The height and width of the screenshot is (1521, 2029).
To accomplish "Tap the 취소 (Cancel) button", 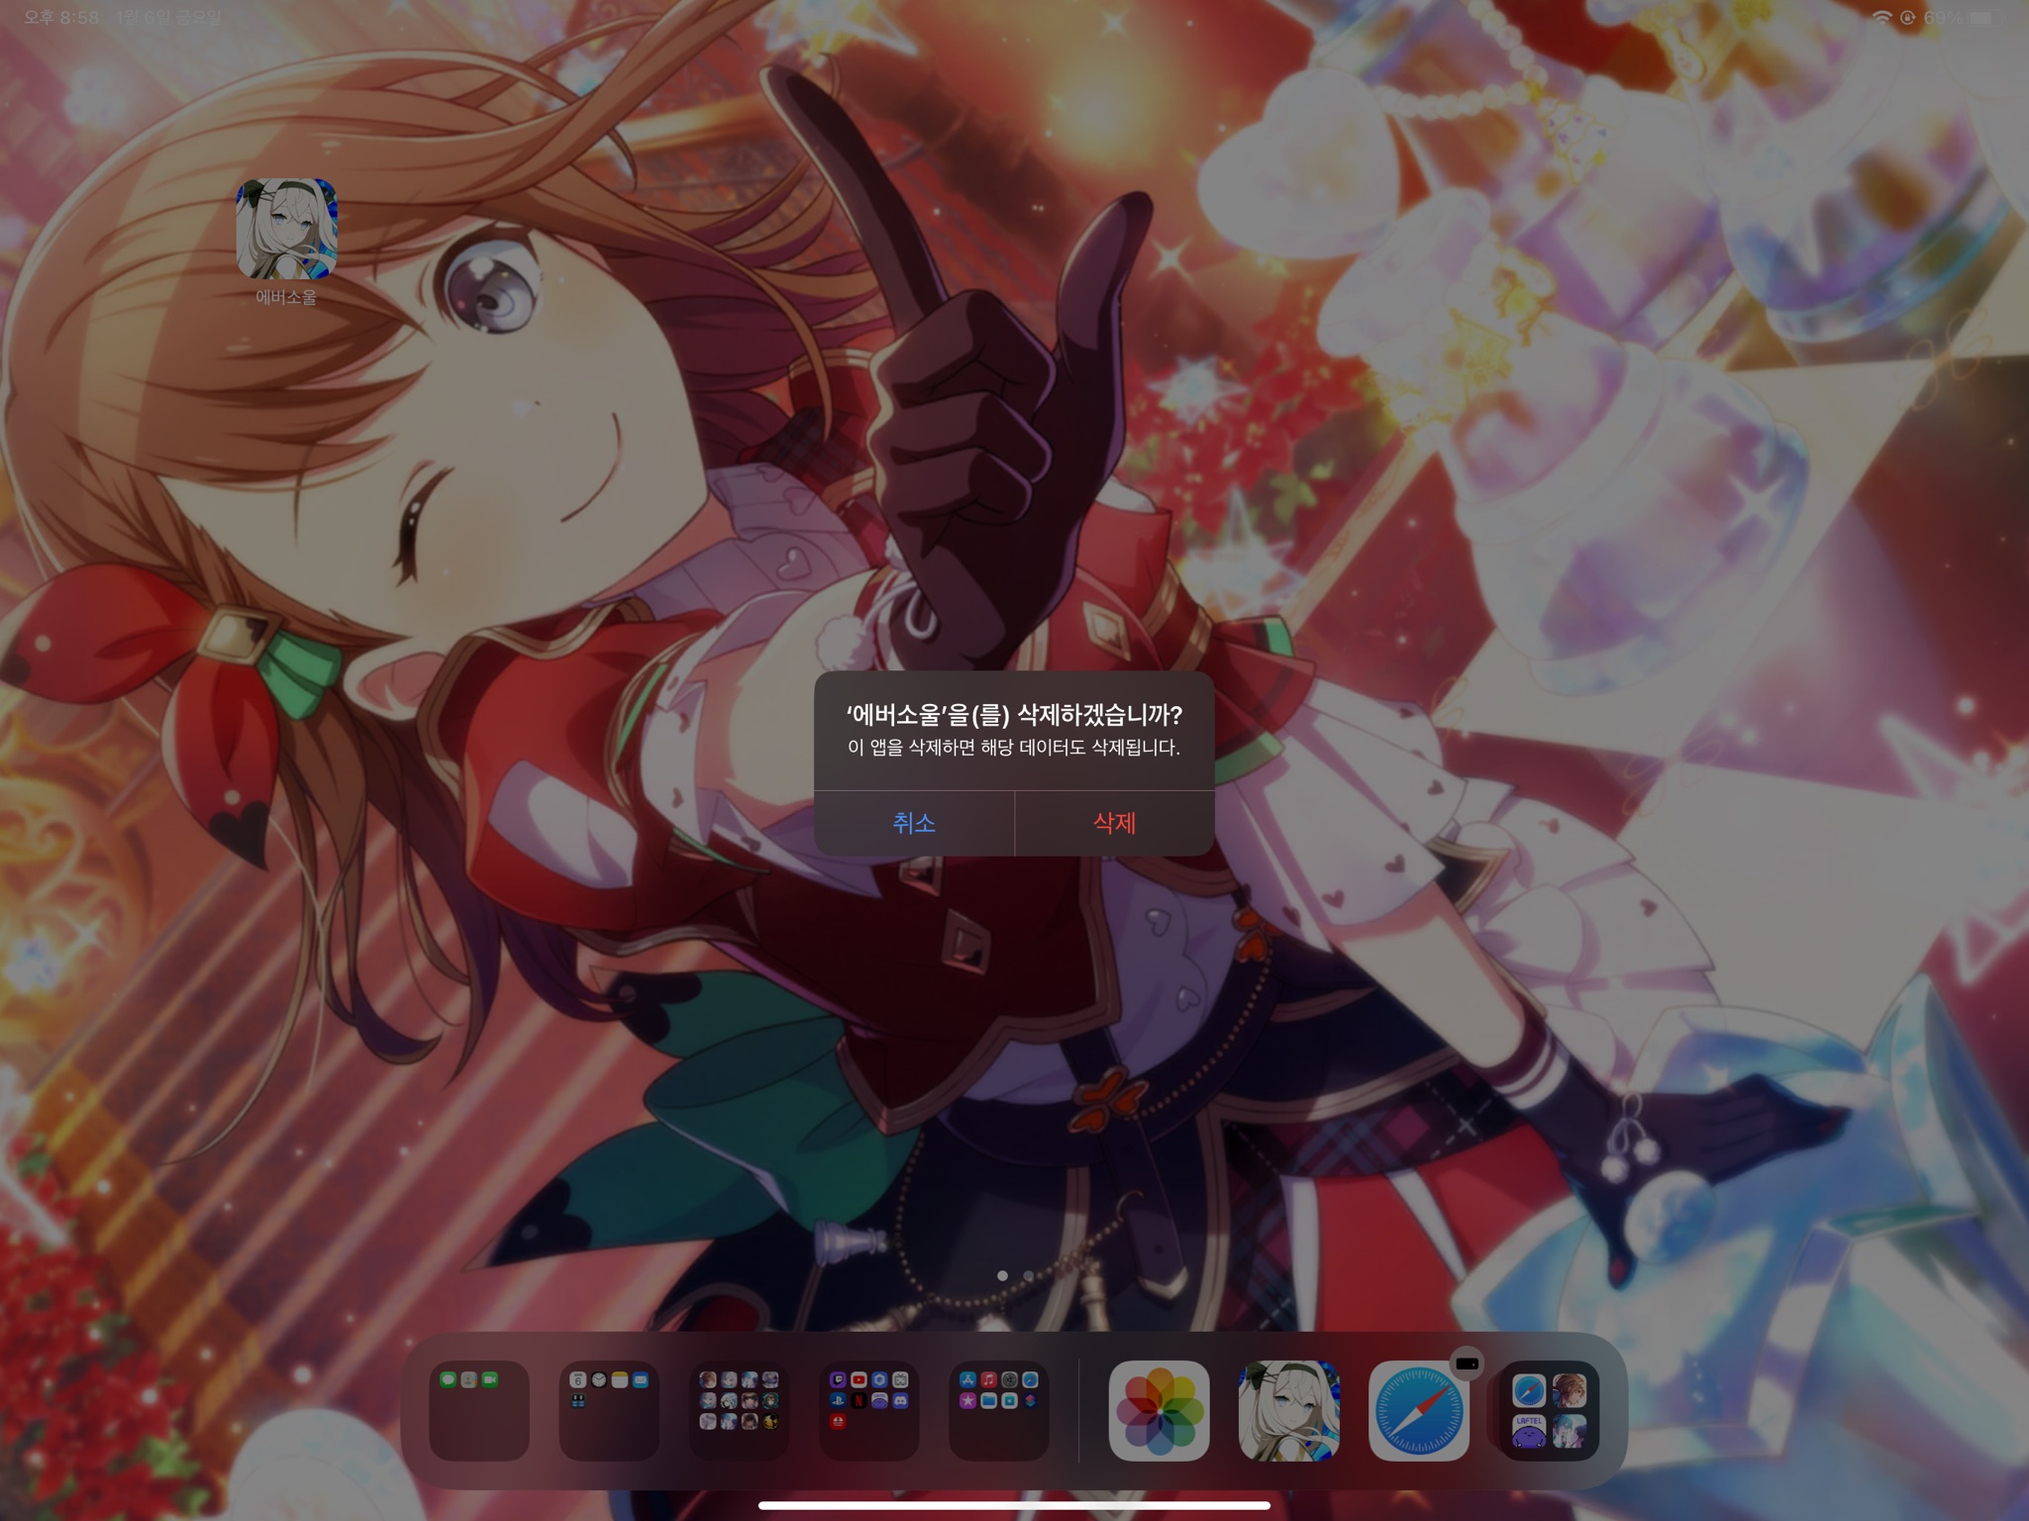I will (914, 823).
